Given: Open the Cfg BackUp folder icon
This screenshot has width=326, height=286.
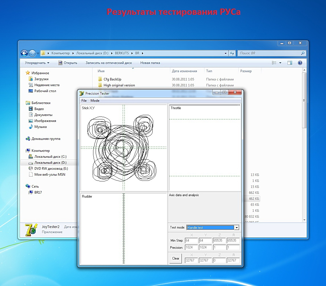Looking at the screenshot, I should [x=100, y=79].
